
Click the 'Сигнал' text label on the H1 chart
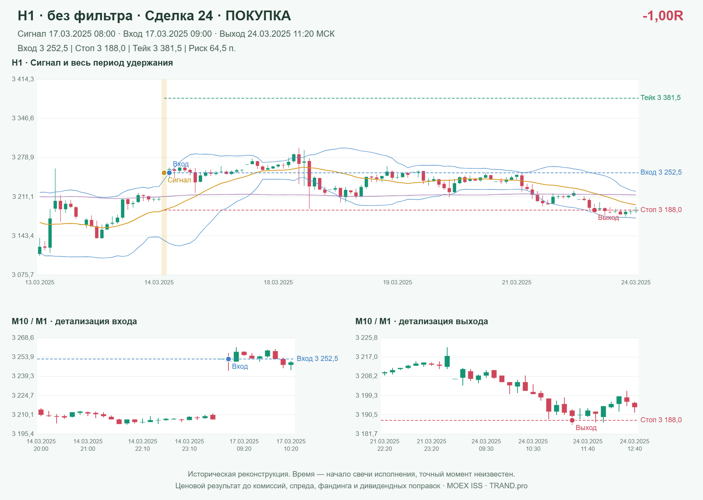point(179,180)
